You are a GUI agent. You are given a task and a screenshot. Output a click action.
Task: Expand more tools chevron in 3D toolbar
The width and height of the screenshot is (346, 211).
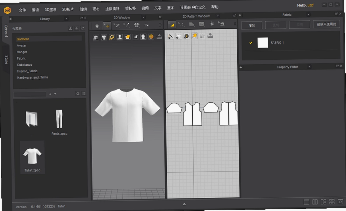pos(160,25)
